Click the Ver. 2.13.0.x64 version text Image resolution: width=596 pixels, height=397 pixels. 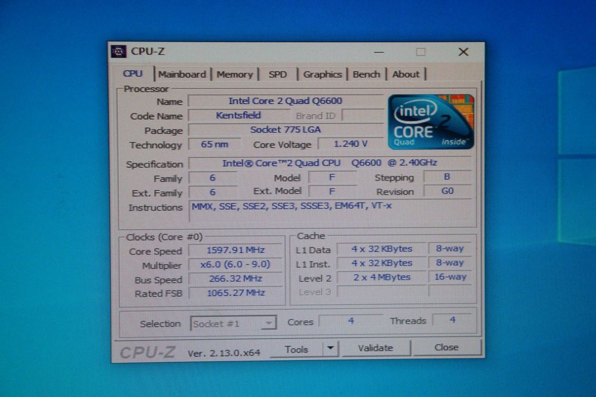[x=224, y=353]
